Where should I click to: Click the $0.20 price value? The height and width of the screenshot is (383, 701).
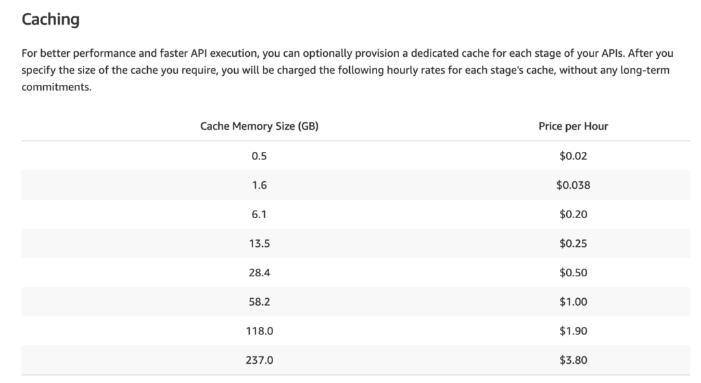click(573, 214)
